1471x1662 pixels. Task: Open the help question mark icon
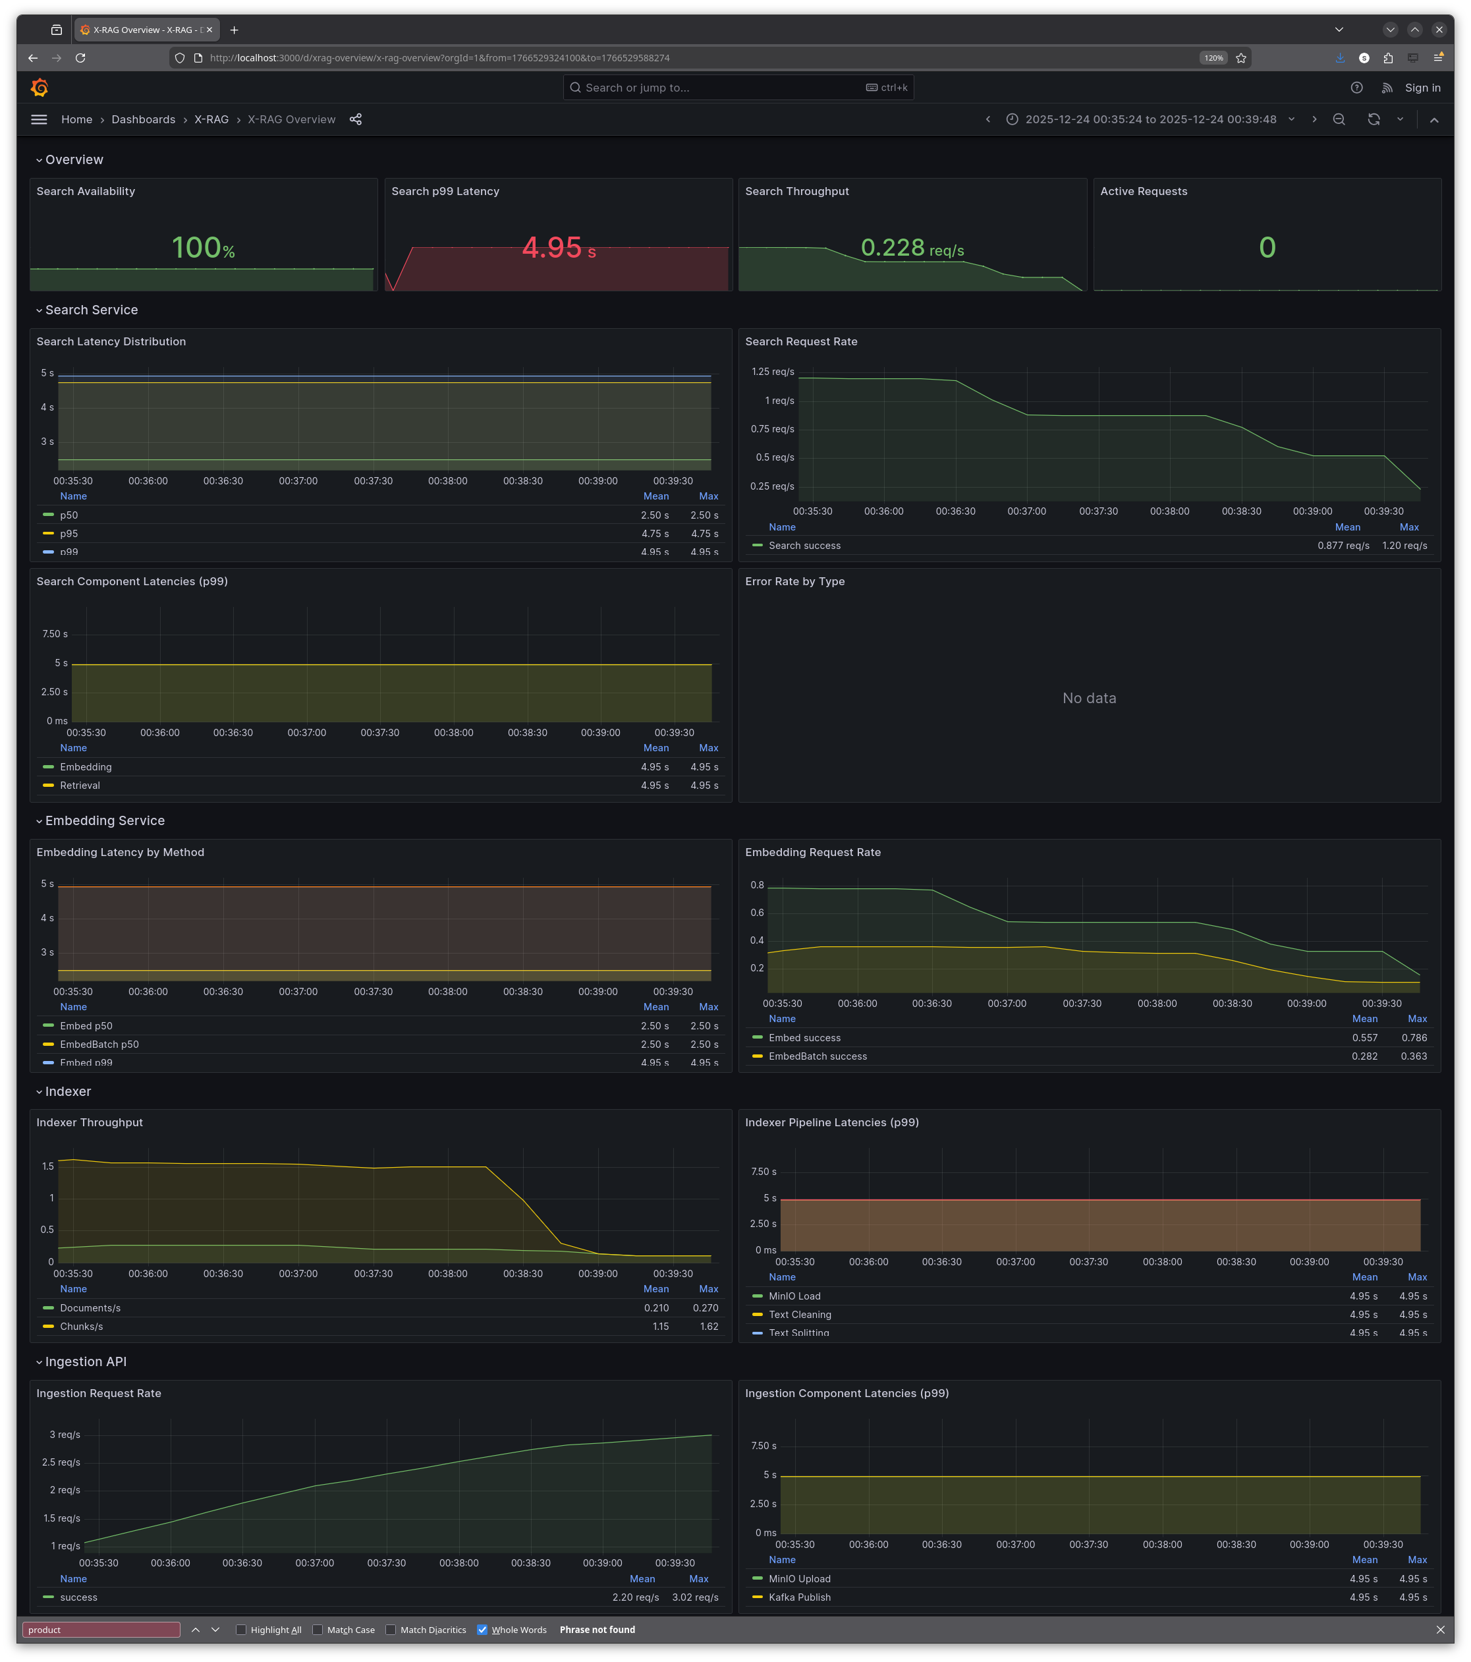click(1356, 88)
